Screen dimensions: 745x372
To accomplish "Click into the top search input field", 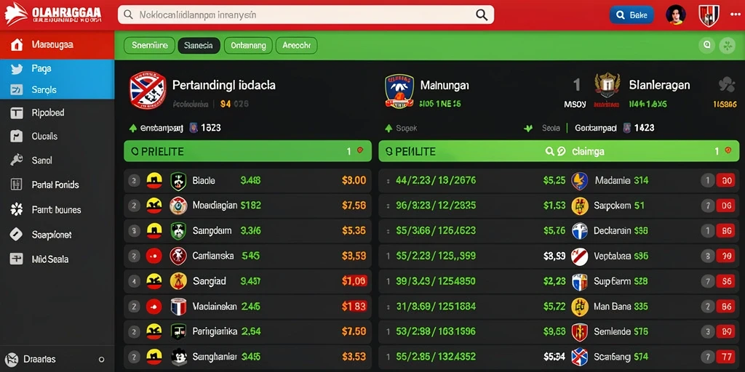I will coord(306,15).
